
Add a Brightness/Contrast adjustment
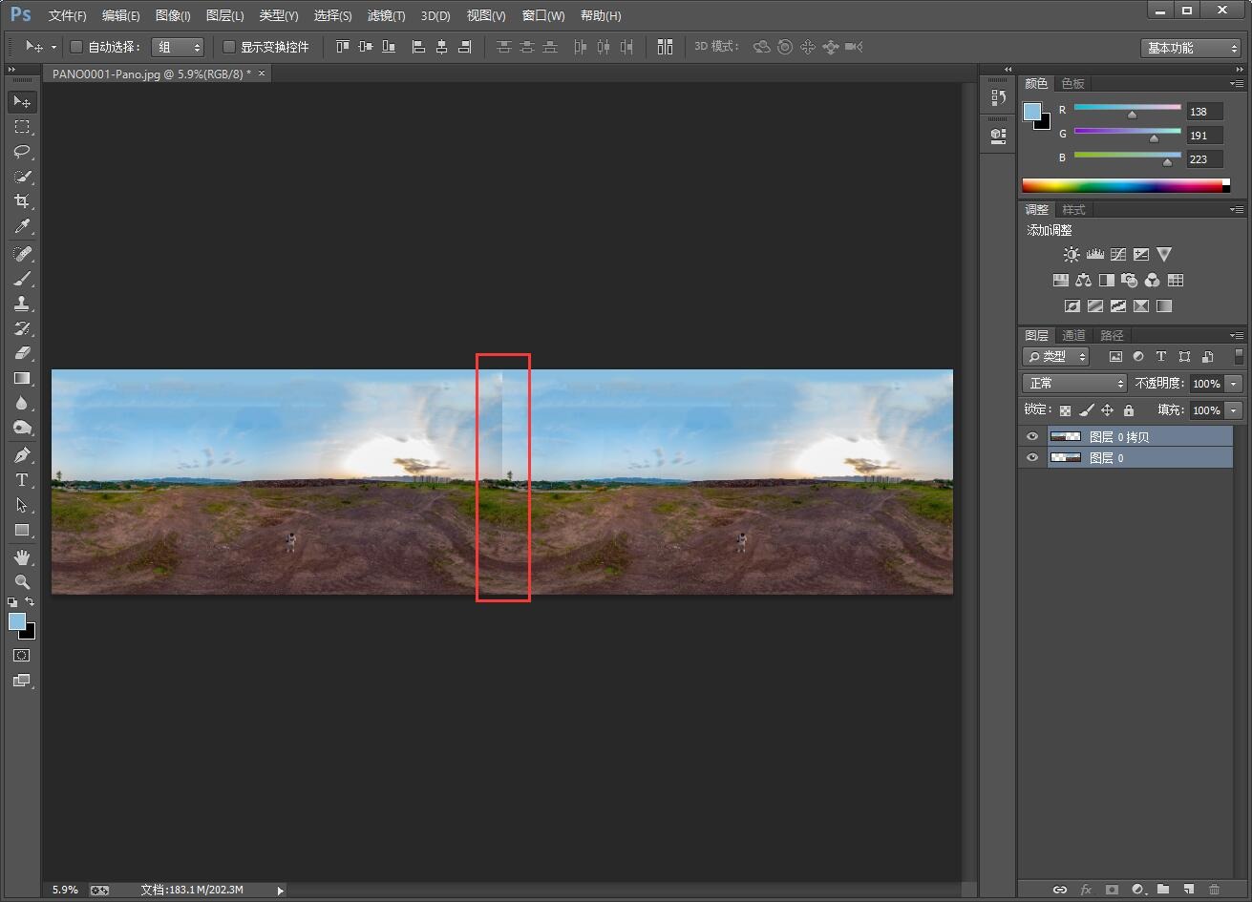[x=1072, y=255]
